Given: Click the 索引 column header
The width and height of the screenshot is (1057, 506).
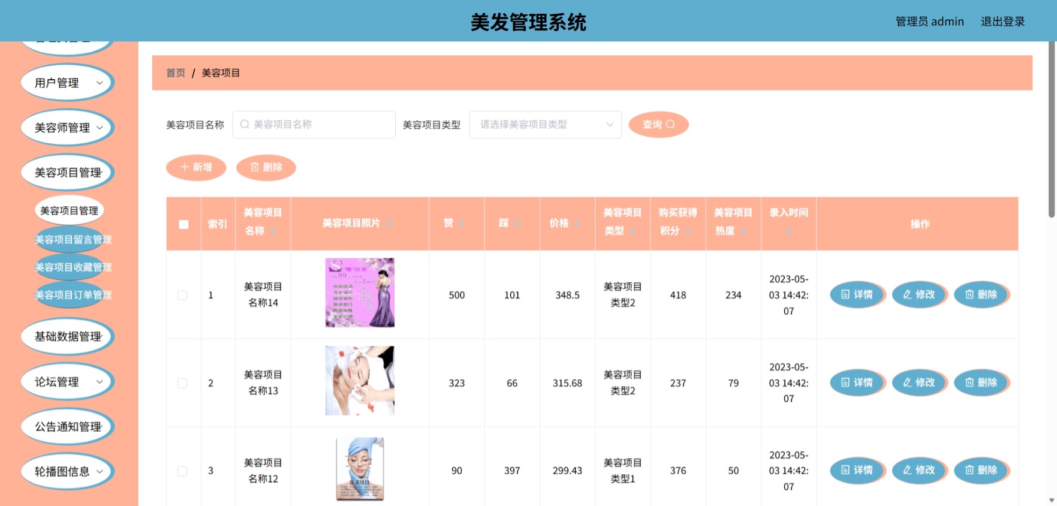Looking at the screenshot, I should [x=218, y=224].
